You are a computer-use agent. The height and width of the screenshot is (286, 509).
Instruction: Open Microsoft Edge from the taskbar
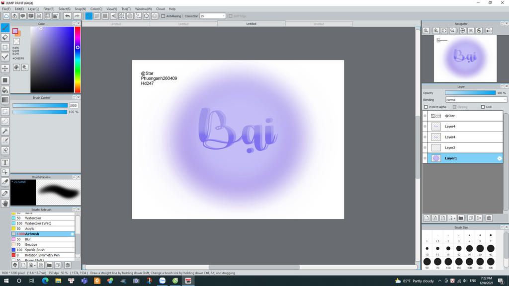coord(45,281)
